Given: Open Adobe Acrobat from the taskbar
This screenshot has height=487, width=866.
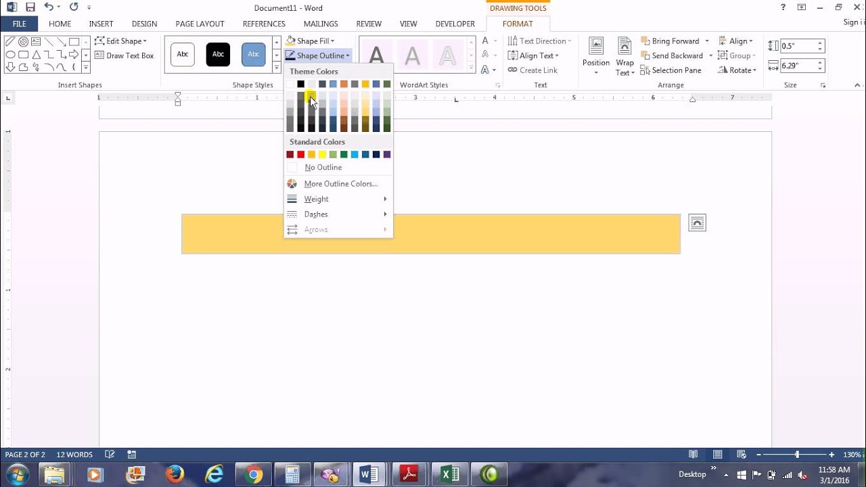Looking at the screenshot, I should (x=409, y=474).
